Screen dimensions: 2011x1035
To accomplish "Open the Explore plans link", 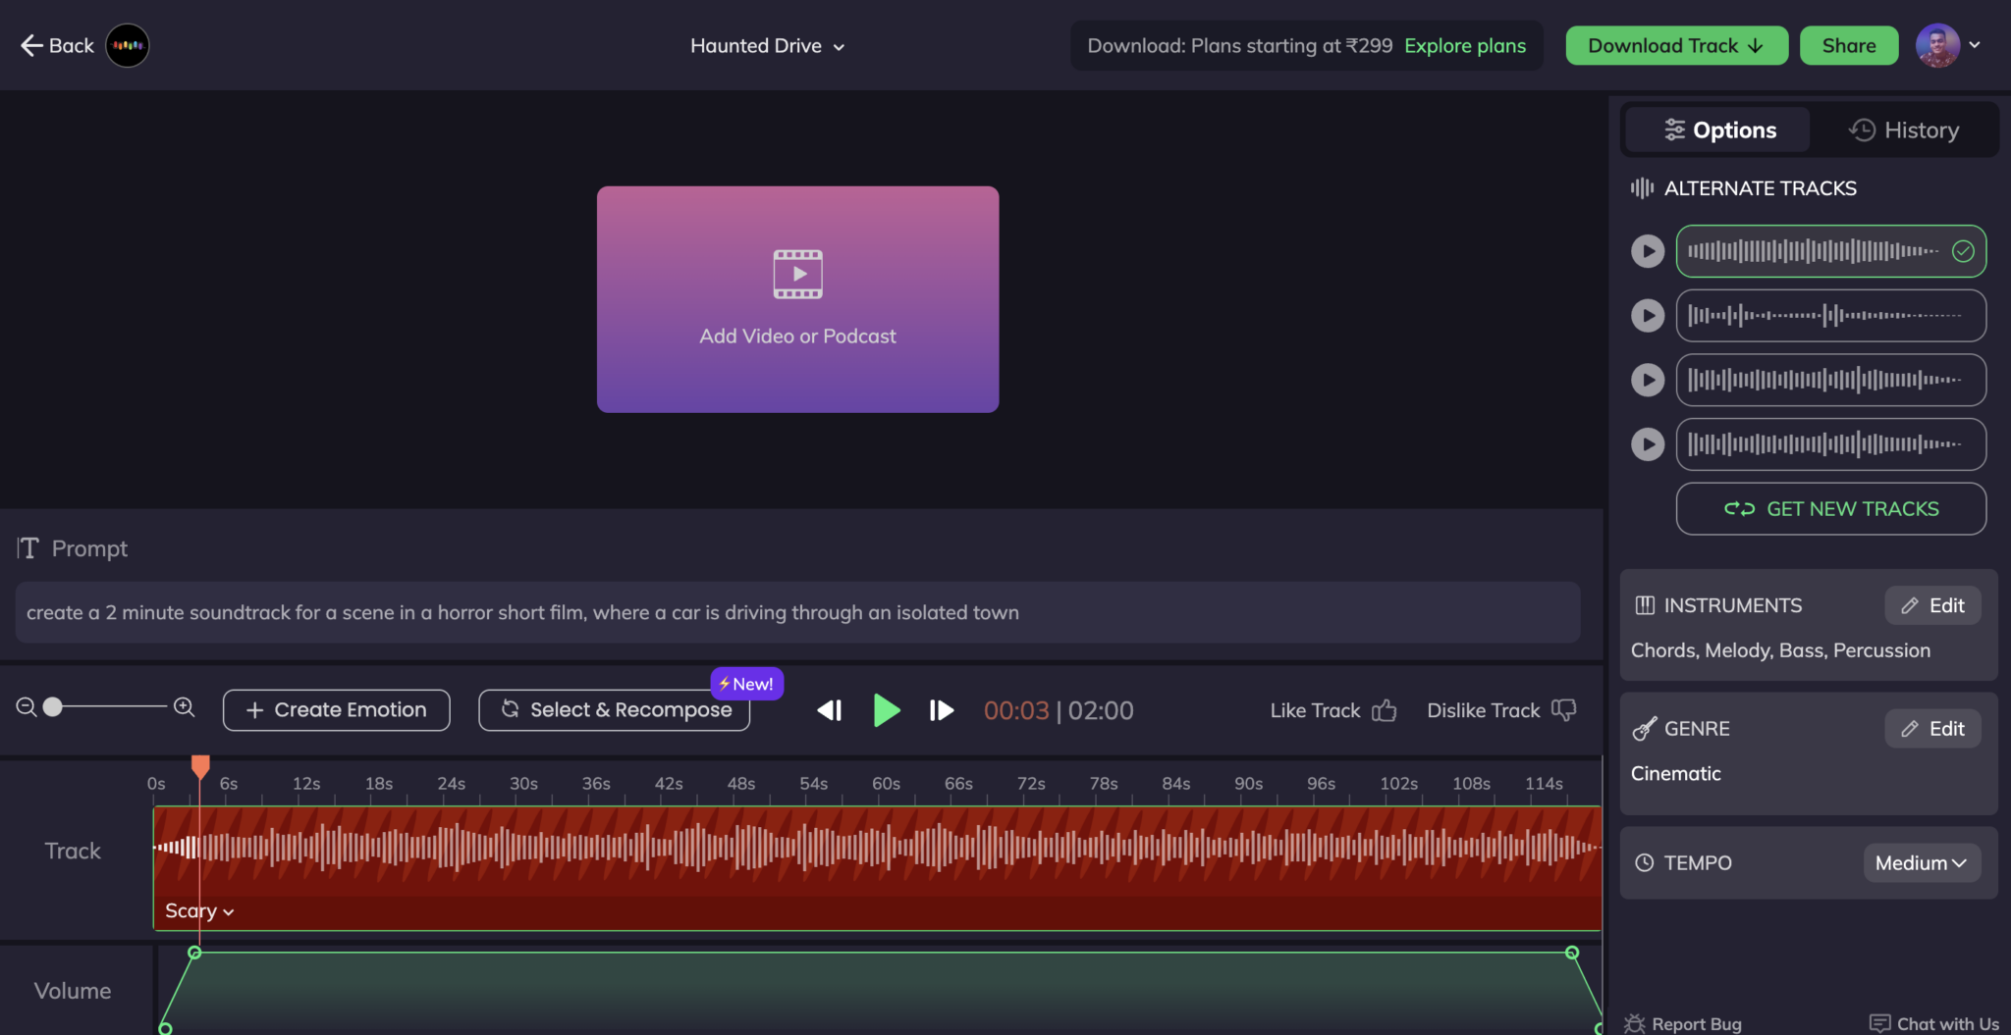I will [1464, 45].
